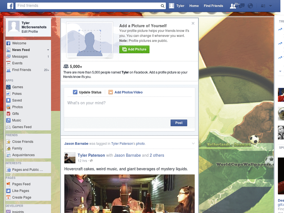Click the Create Page plus icon

point(8,197)
